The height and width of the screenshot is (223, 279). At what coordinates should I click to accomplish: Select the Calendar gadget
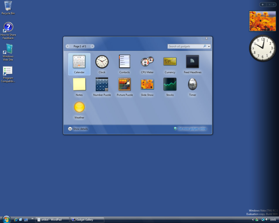point(79,64)
